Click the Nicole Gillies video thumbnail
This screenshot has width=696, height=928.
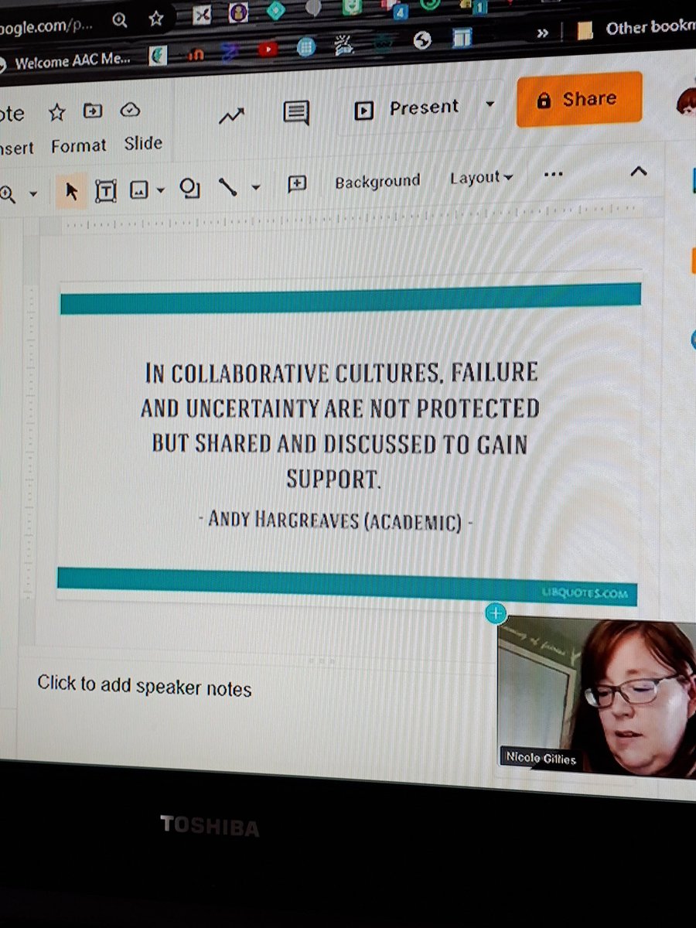(x=596, y=695)
